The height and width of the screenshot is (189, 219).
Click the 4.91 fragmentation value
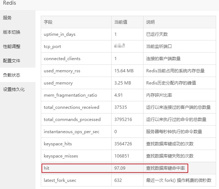118,95
